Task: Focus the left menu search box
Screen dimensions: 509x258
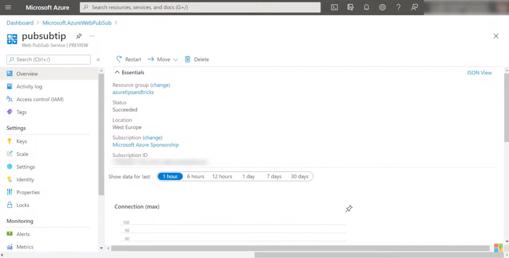Action: click(49, 59)
